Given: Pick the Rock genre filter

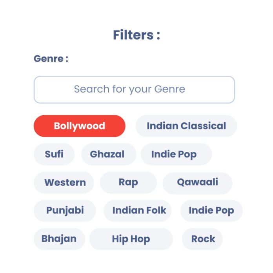Looking at the screenshot, I should 203,239.
